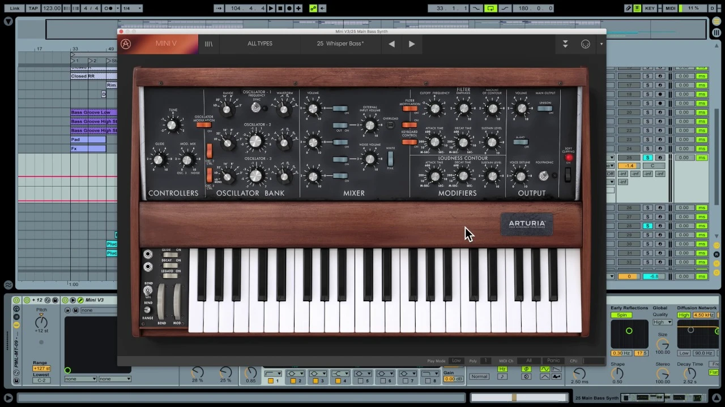Click the Filter Emphasis knob

pos(463,109)
